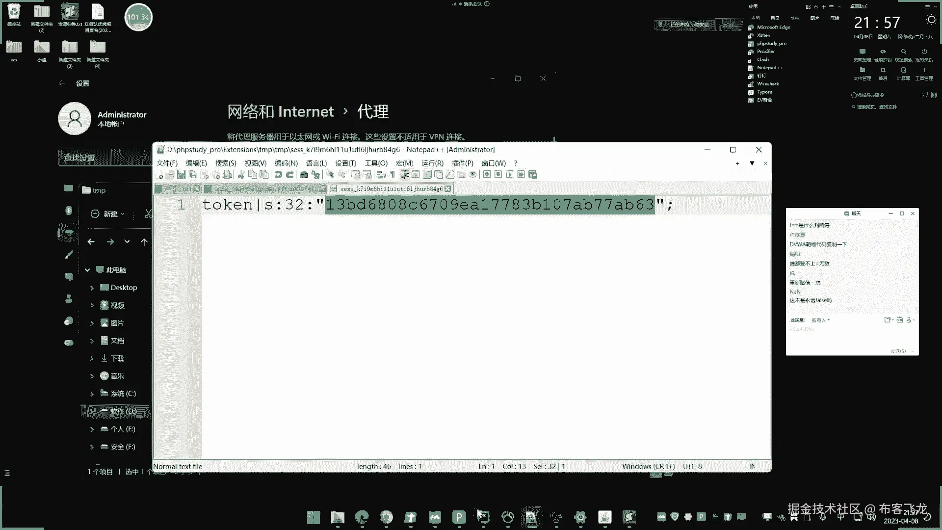Screen dimensions: 942x530
Task: Click the Redo arrow toolbar icon
Action: pyautogui.click(x=290, y=175)
